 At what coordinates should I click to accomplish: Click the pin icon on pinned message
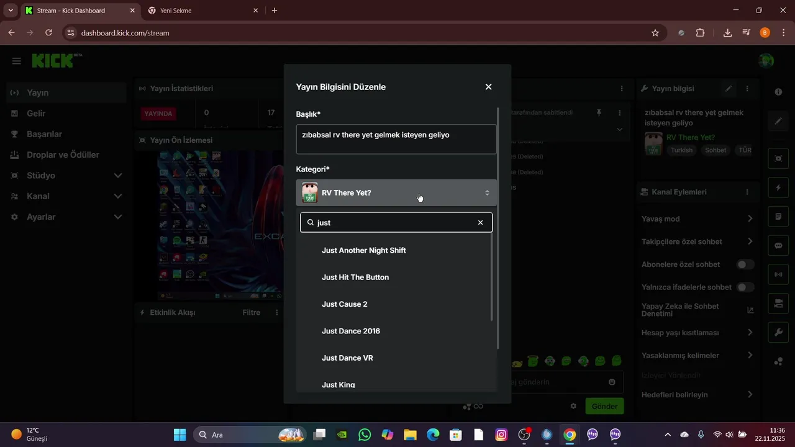(x=599, y=112)
